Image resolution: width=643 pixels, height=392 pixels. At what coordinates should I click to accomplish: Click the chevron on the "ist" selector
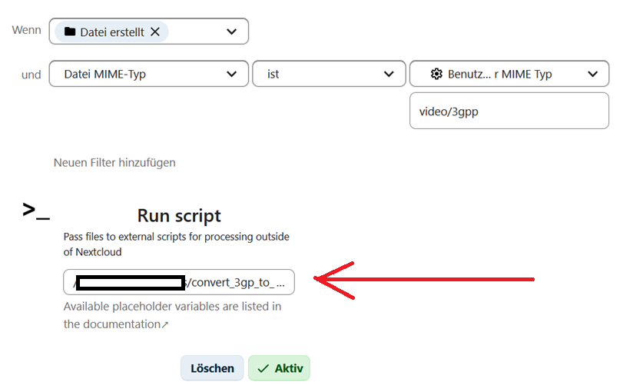[x=389, y=75]
